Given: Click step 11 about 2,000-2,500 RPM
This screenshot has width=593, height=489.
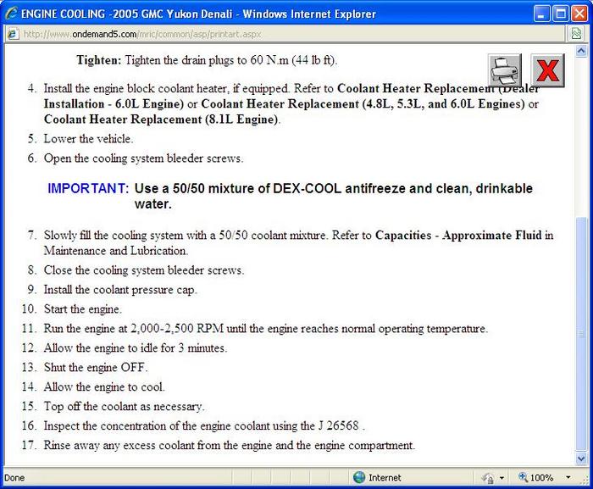Looking at the screenshot, I should pyautogui.click(x=265, y=329).
